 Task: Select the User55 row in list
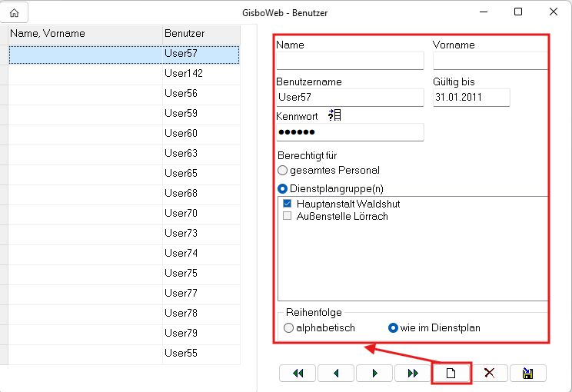click(x=124, y=354)
